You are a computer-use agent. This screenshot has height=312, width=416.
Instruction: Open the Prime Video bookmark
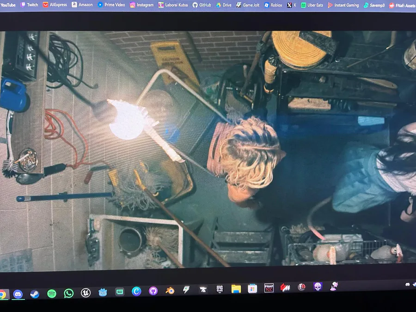click(x=111, y=5)
